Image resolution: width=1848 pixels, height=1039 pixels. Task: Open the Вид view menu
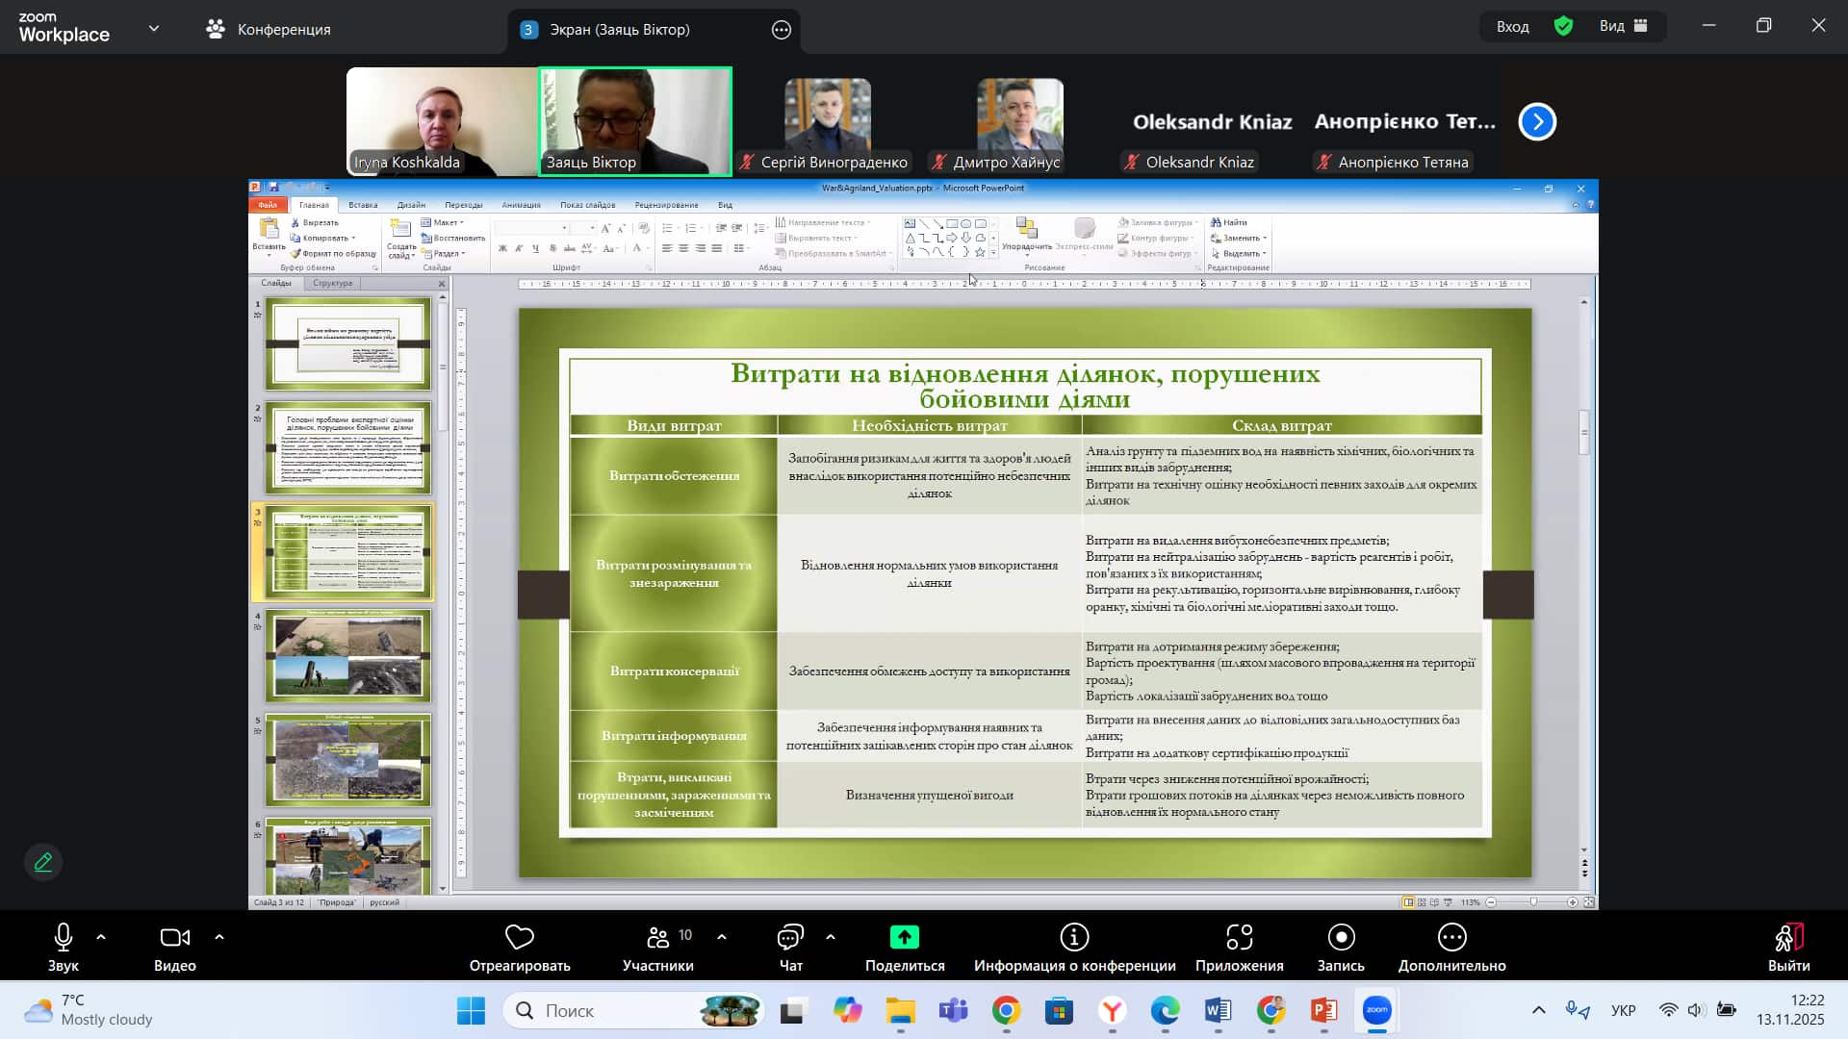[1623, 26]
